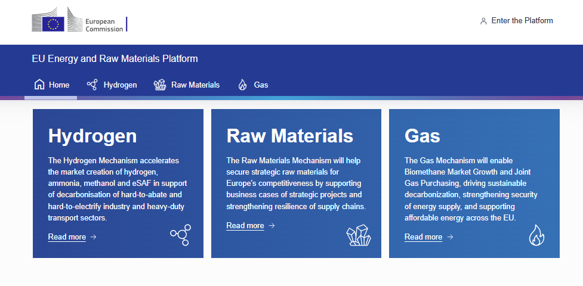Open the Home tab
The width and height of the screenshot is (583, 286).
point(59,85)
